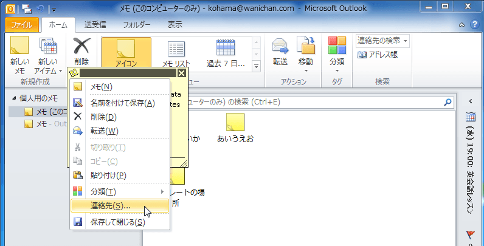Click the appointment 19:00 英会話レッスン
The width and height of the screenshot is (484, 246).
[x=471, y=170]
